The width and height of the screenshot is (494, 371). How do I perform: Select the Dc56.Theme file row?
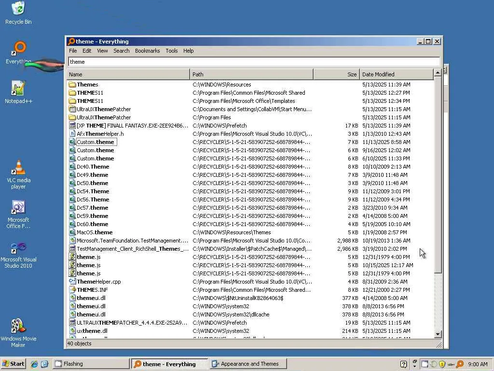click(x=250, y=200)
